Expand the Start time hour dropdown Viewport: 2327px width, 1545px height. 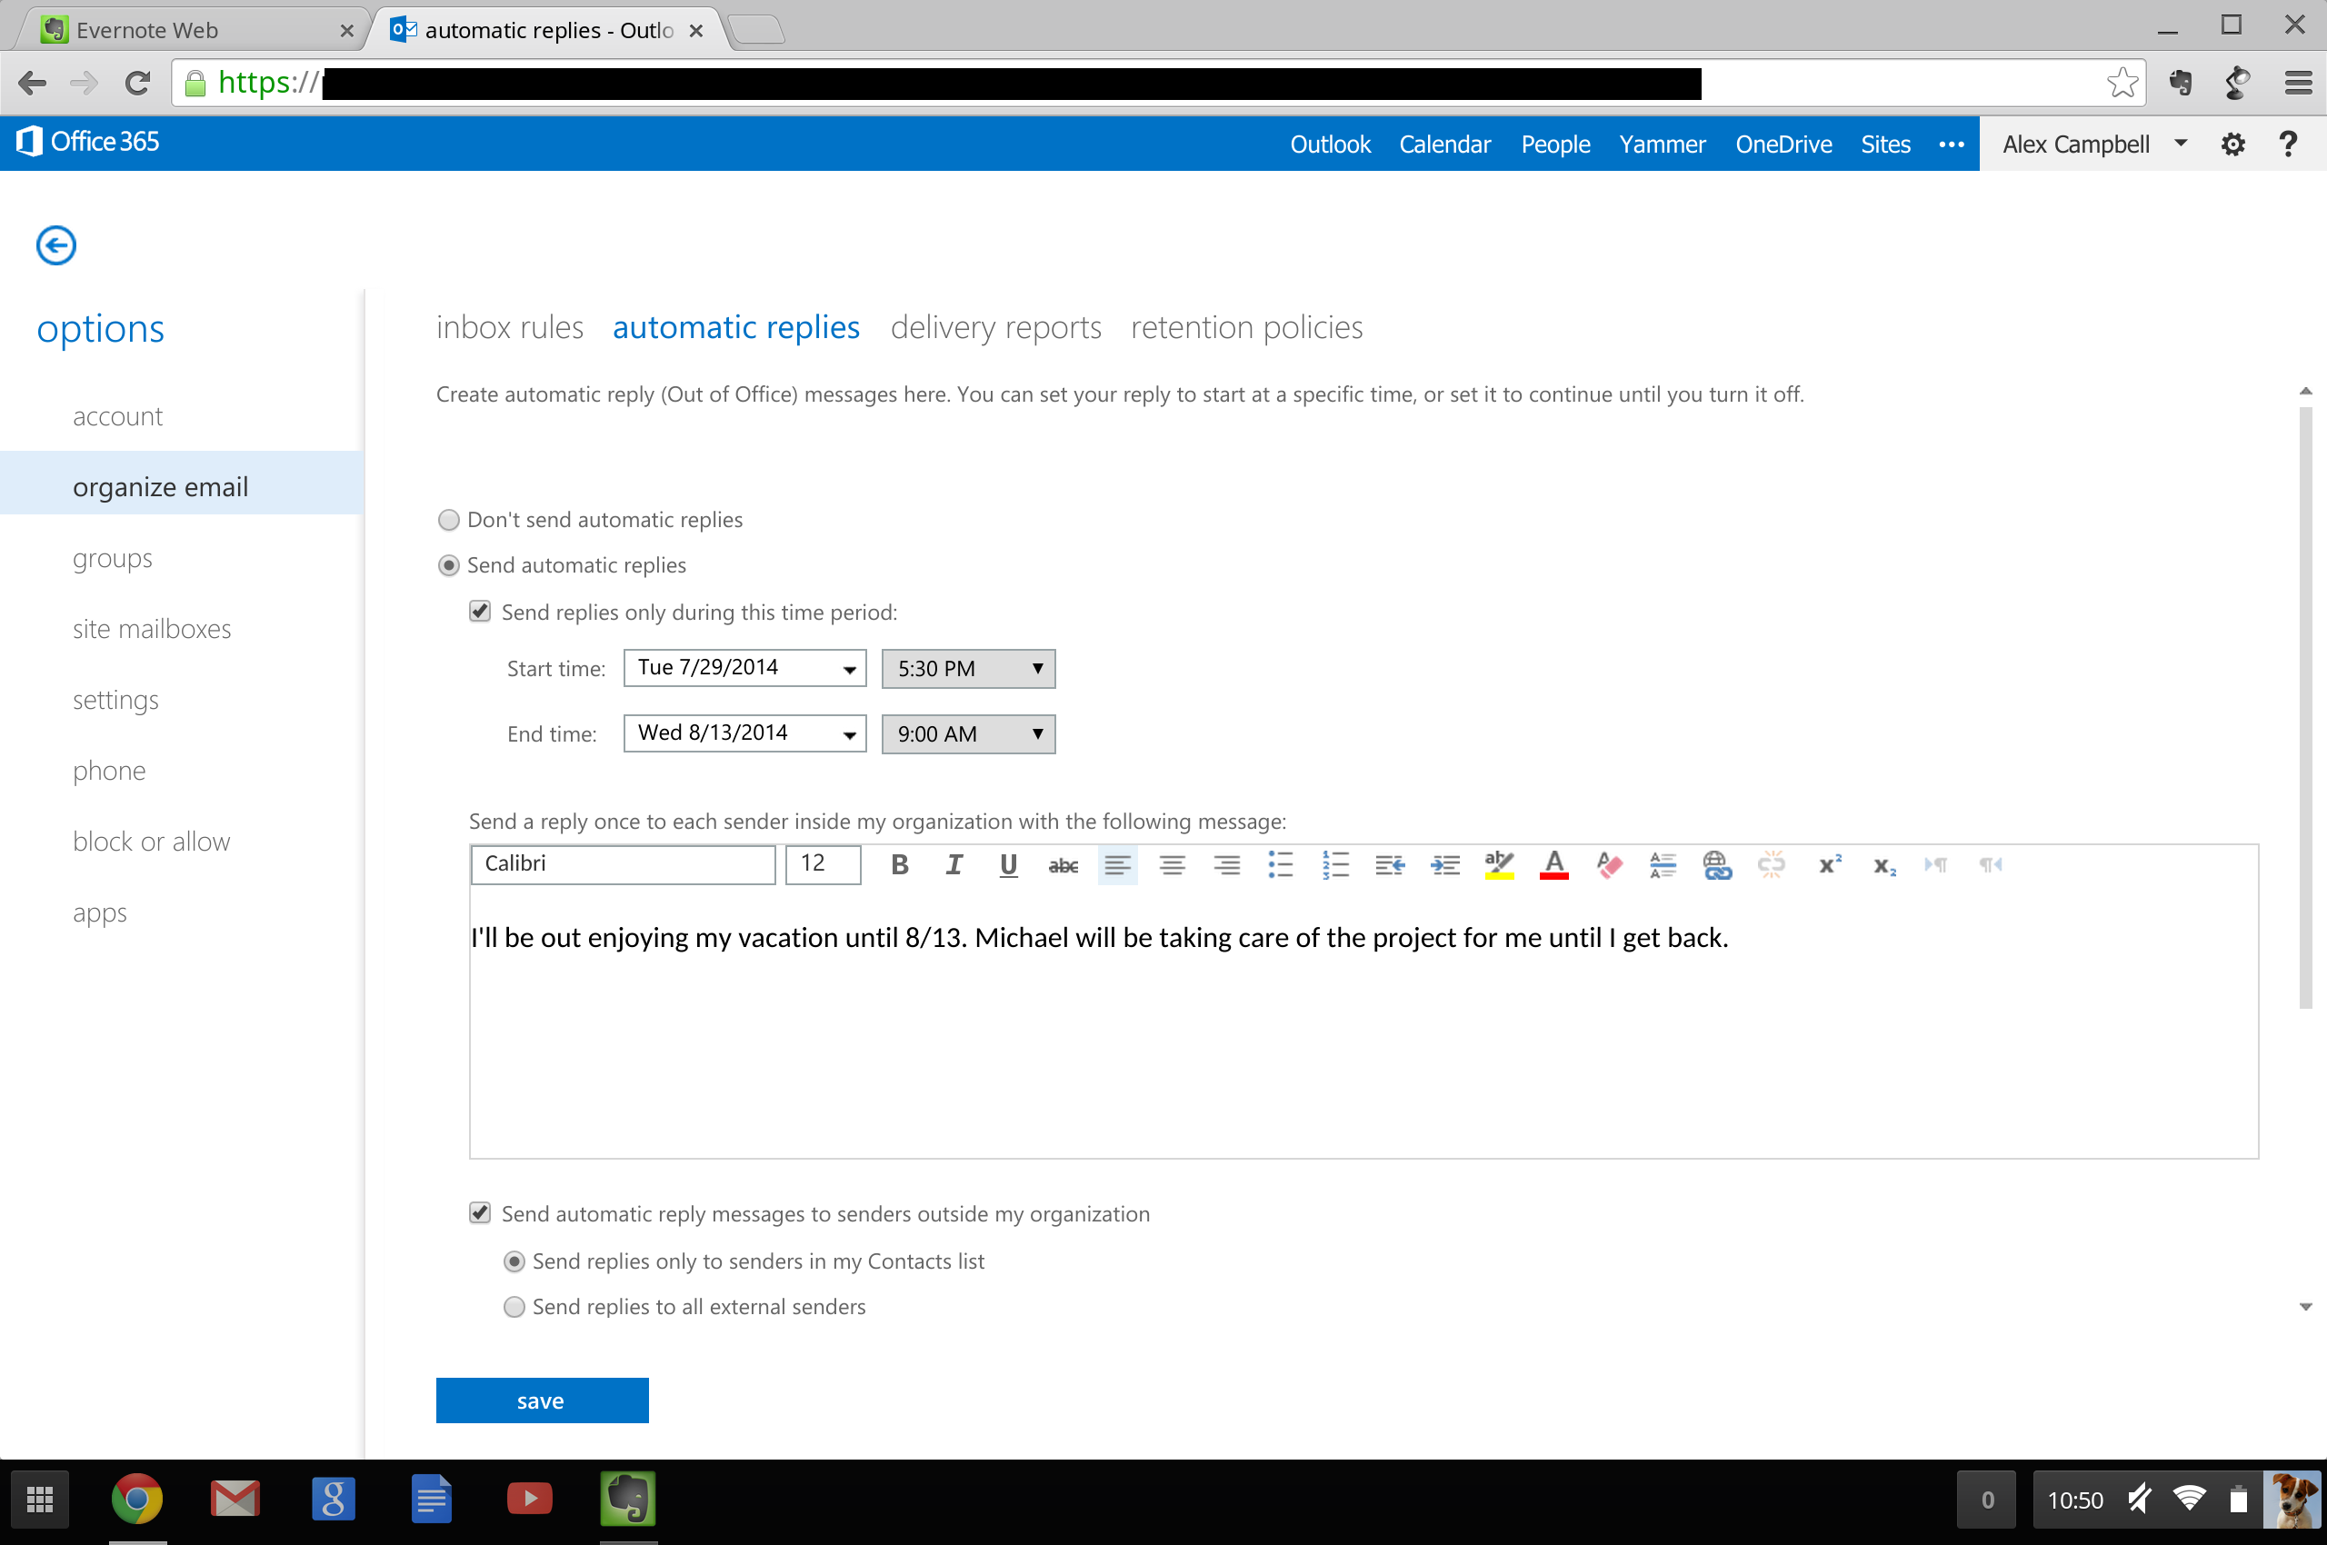point(1034,669)
